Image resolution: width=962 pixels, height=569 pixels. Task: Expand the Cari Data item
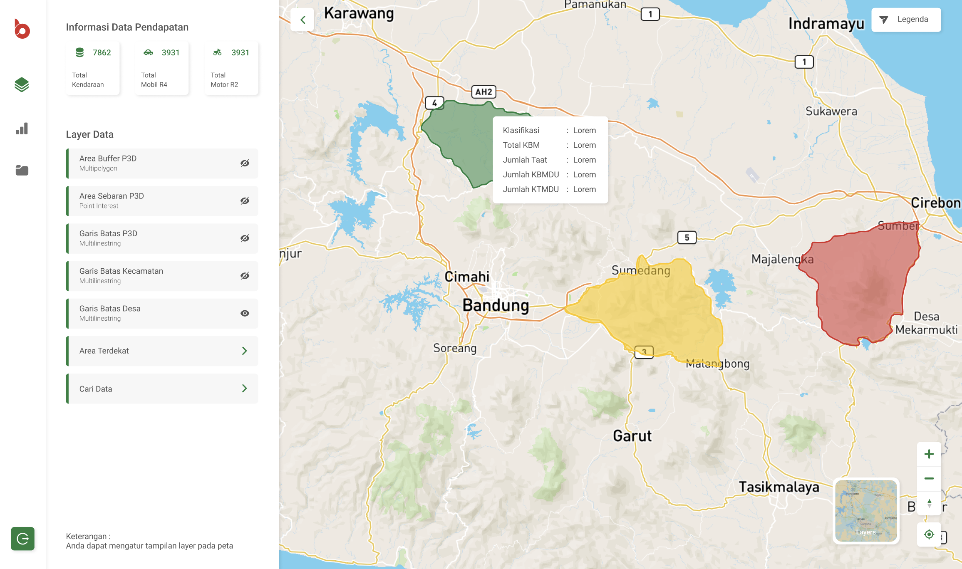coord(245,388)
